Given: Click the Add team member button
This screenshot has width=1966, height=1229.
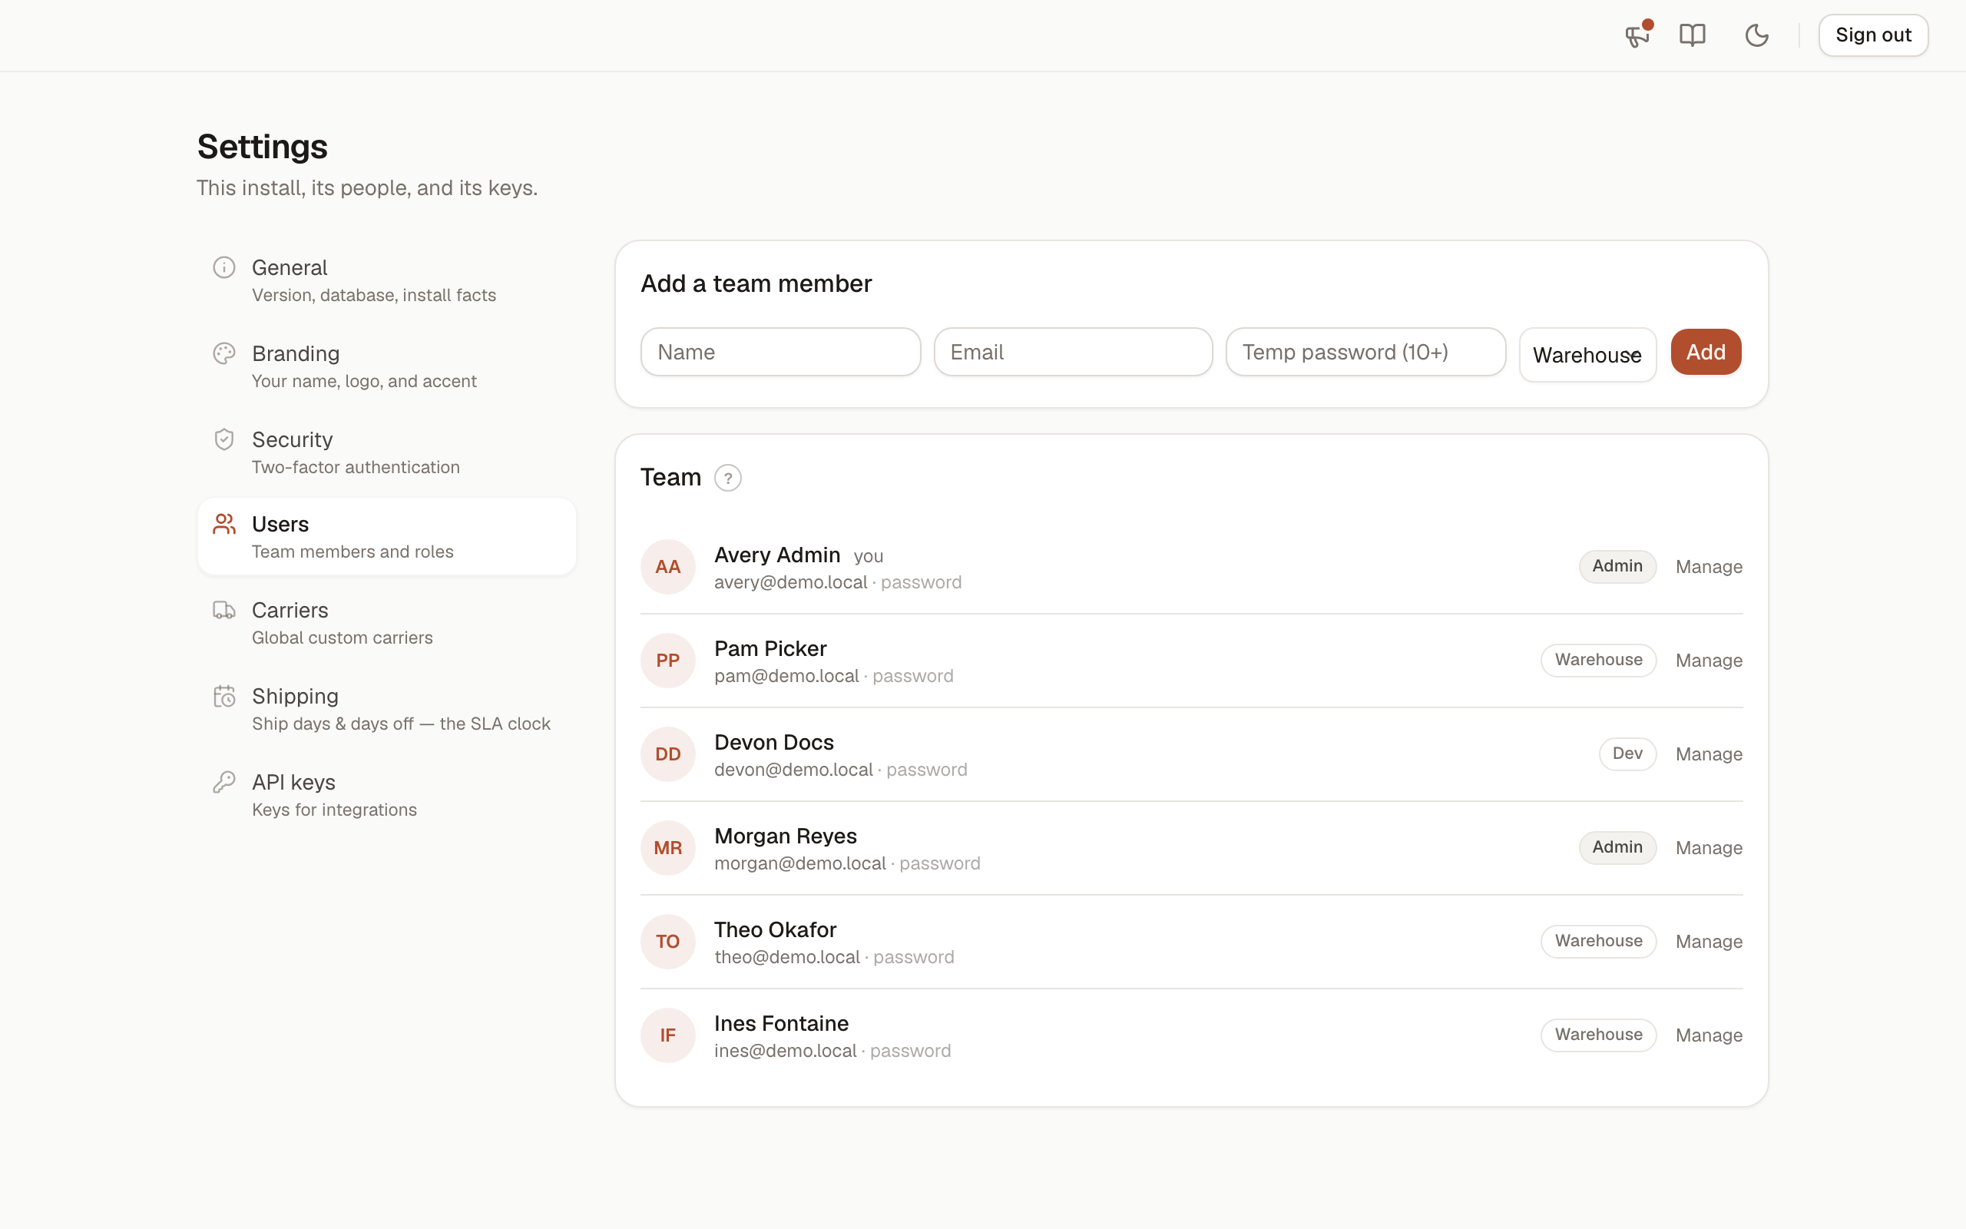Looking at the screenshot, I should pos(1706,352).
